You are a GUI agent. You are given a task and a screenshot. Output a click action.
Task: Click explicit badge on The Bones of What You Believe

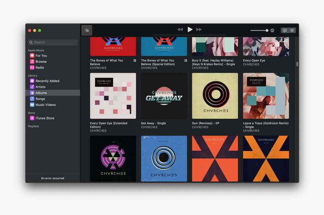[x=135, y=61]
